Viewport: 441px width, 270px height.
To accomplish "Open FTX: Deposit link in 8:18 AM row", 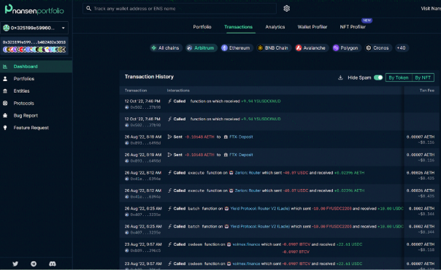I will 241,137.
